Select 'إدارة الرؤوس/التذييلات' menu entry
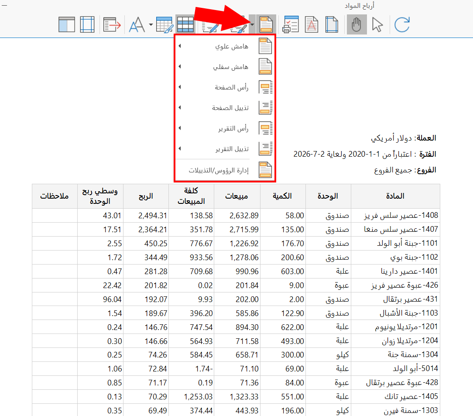Viewport: 473px width, 416px height. [x=225, y=170]
